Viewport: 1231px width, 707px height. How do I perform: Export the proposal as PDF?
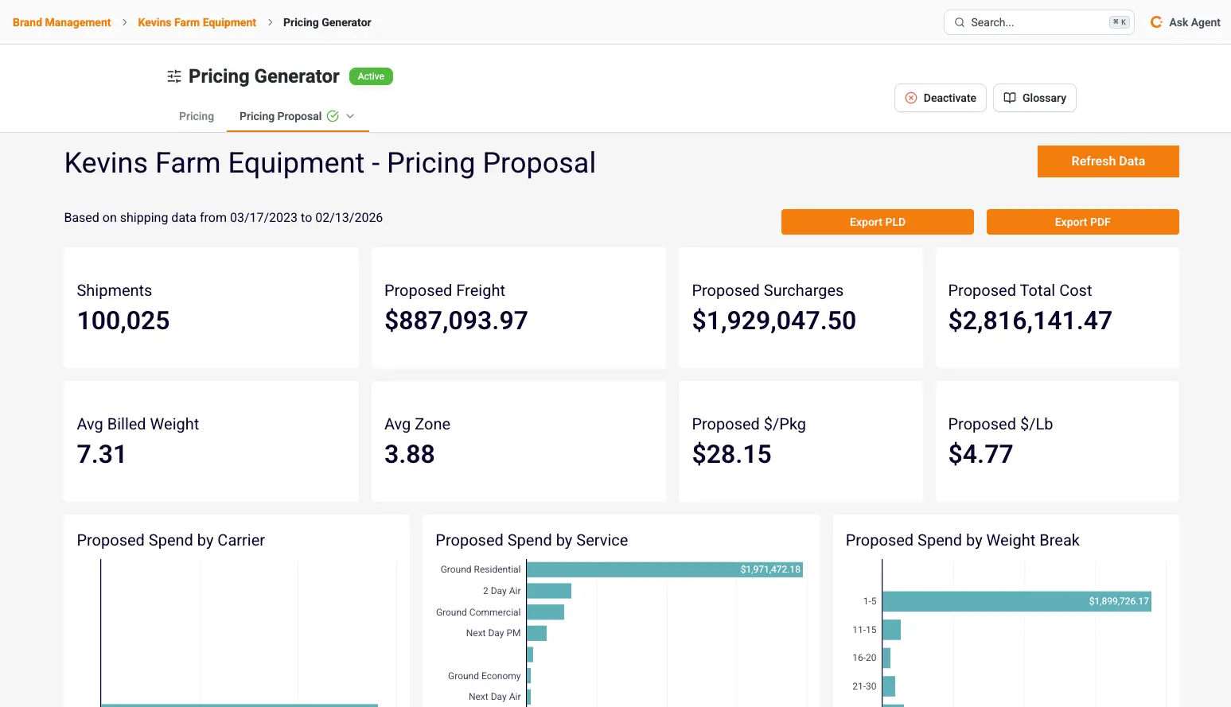[1082, 222]
